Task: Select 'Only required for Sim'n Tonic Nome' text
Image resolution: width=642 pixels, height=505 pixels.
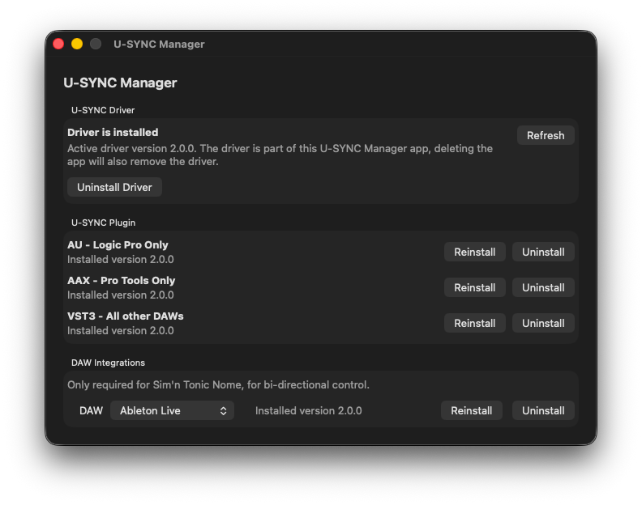Action: 218,384
